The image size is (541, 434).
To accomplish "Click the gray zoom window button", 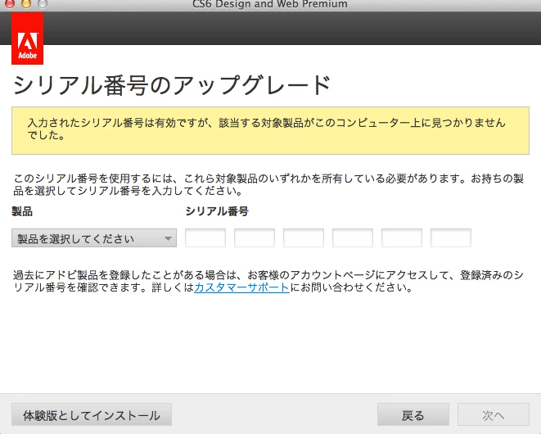I will [43, 3].
